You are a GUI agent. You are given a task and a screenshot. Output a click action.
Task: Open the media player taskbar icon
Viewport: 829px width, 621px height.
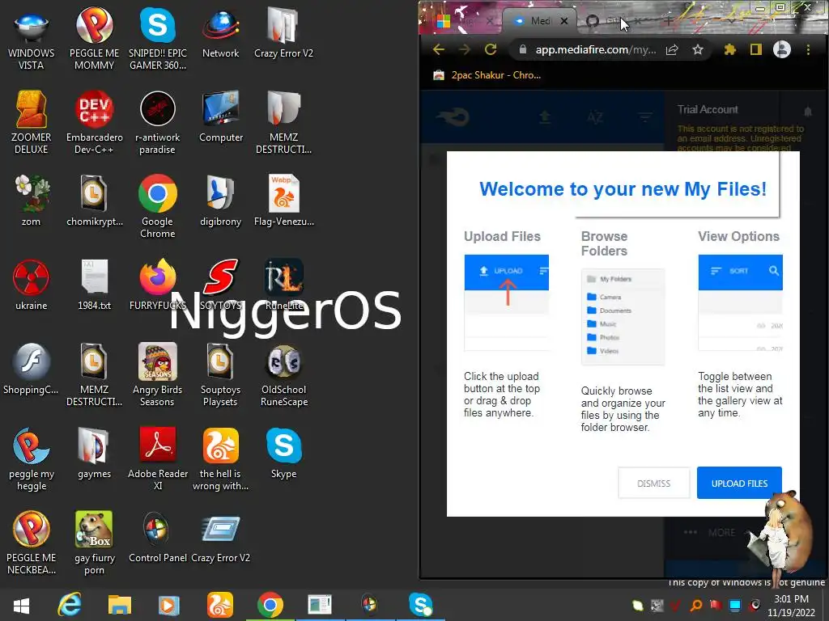click(169, 605)
